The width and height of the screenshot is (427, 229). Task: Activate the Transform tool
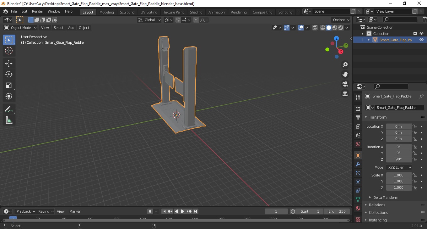point(9,96)
